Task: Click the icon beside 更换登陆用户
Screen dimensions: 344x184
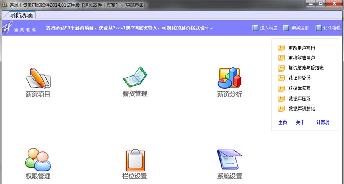Action: pos(281,58)
